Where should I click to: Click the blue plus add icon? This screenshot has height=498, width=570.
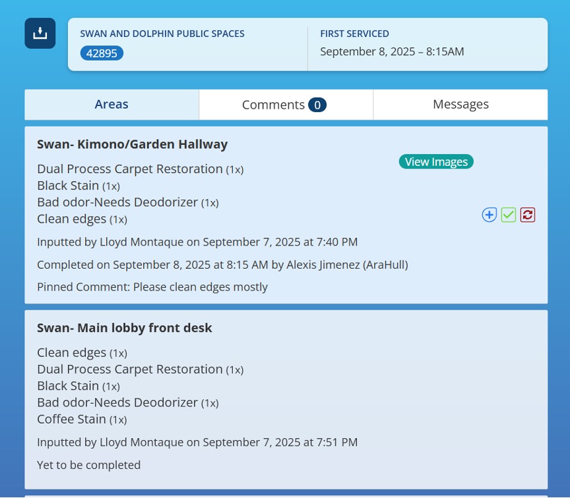point(489,215)
